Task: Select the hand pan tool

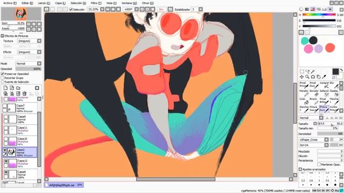Action: 318,77
